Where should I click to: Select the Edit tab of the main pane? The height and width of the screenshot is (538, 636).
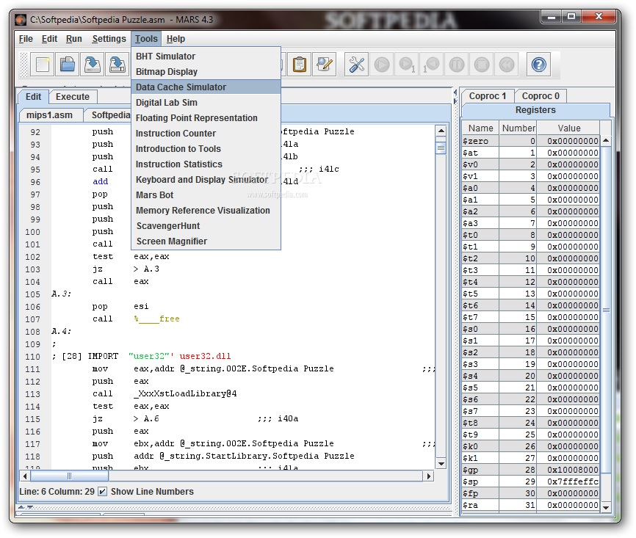33,97
